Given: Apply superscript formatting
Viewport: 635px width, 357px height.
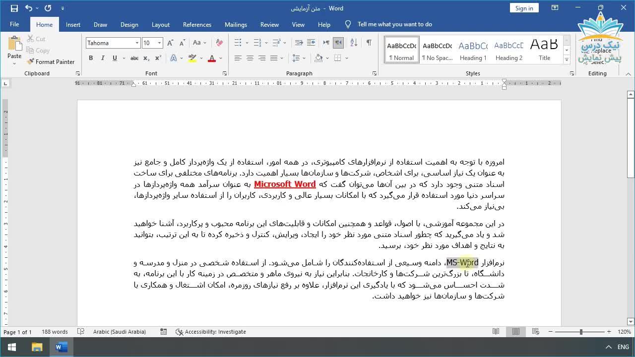Looking at the screenshot, I should 158,59.
